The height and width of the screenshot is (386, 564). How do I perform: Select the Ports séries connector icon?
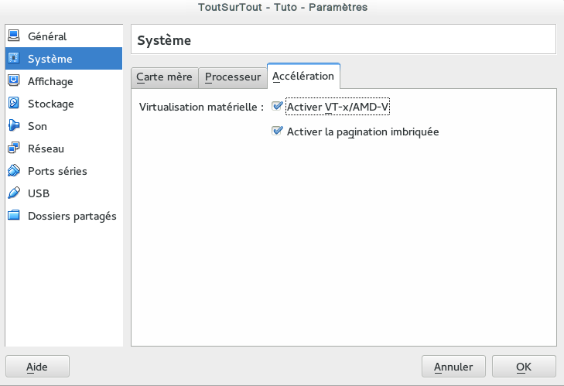[14, 170]
